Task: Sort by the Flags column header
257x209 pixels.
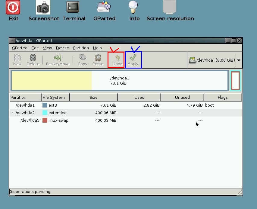Action: [223, 97]
